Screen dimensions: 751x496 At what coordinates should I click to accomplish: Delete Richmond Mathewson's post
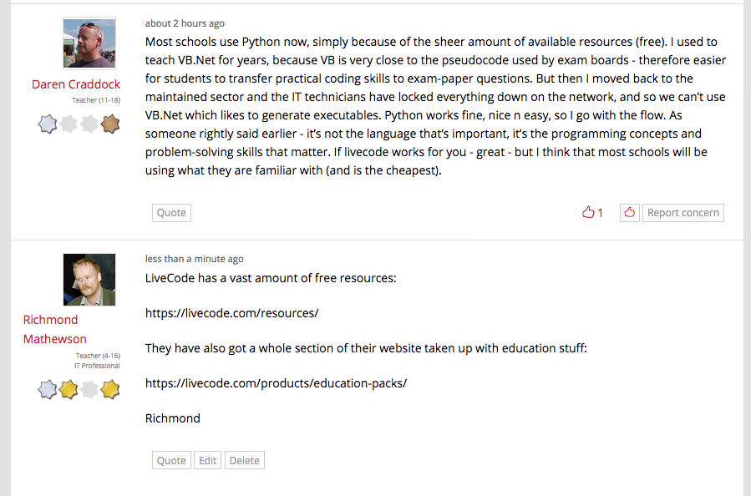(x=245, y=460)
